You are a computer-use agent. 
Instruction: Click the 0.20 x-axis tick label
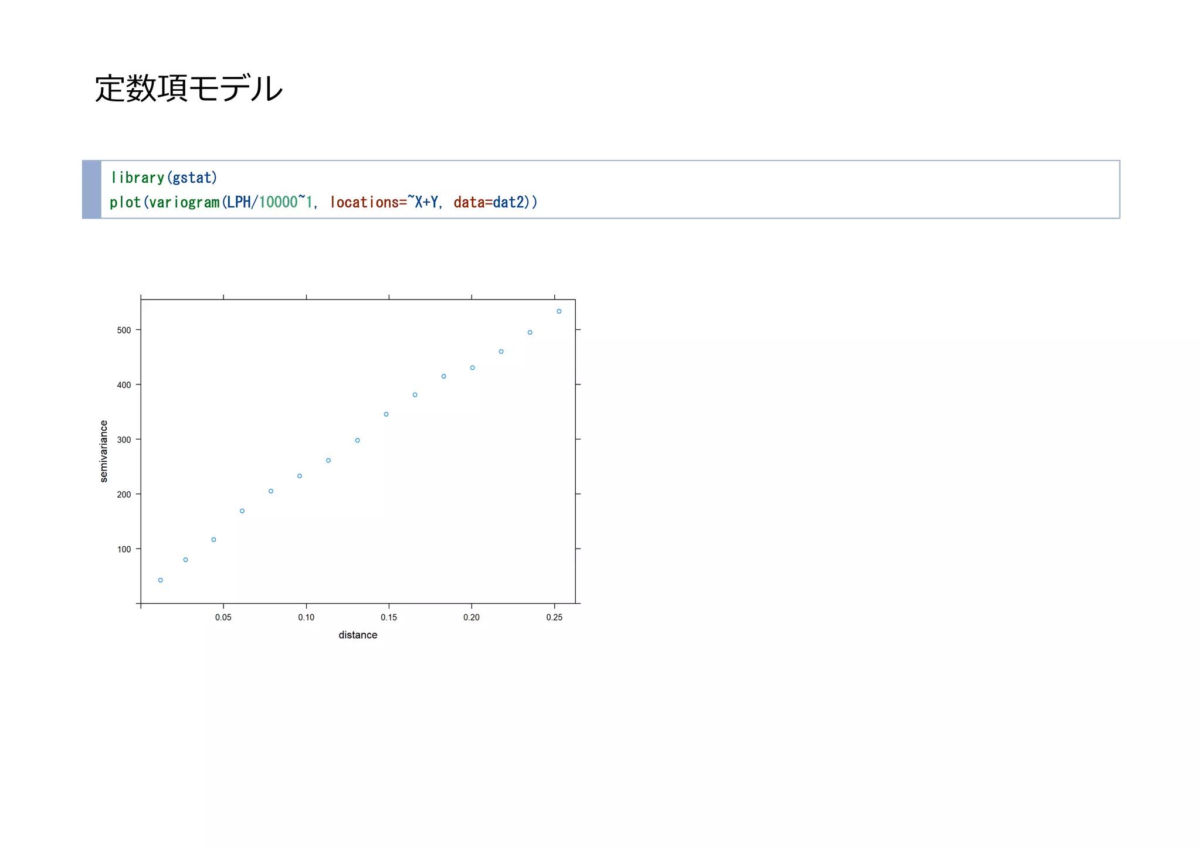click(x=471, y=617)
